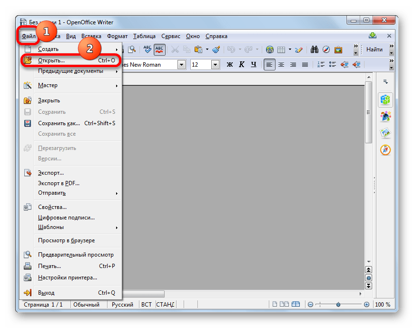The height and width of the screenshot is (328, 414).
Task: Set Align Right paragraph button
Action: [x=293, y=64]
